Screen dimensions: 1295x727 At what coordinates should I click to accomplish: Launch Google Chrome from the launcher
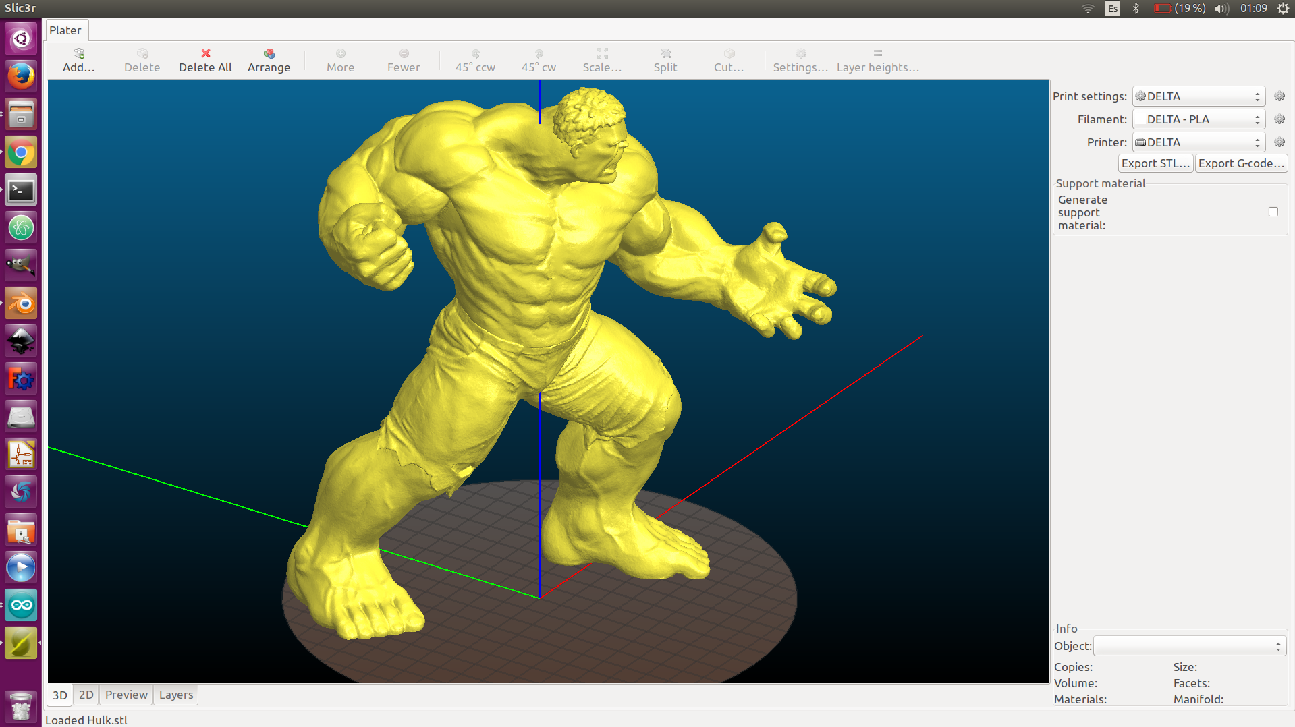pos(21,152)
